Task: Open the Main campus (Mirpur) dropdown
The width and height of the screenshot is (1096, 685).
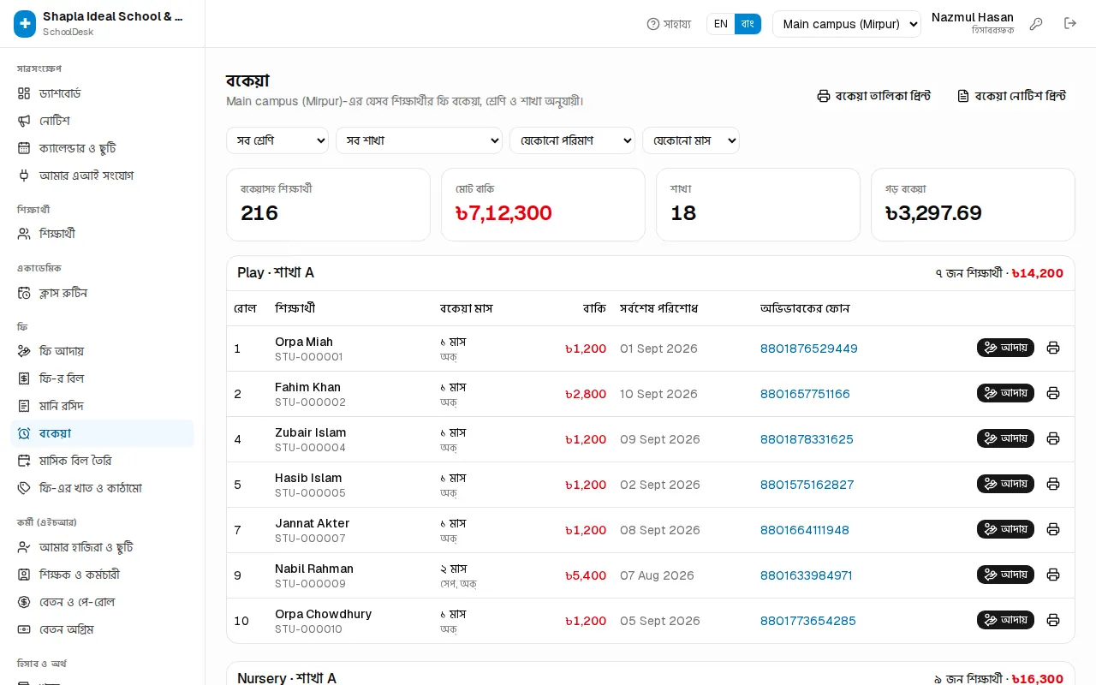Action: point(846,24)
